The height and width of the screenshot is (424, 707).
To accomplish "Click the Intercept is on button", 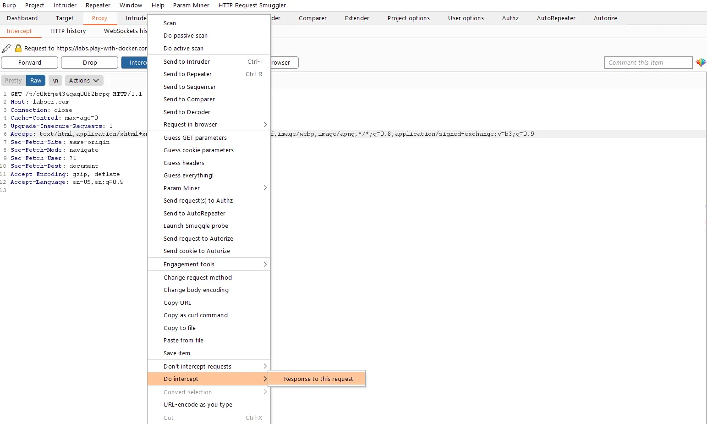I will [x=134, y=62].
